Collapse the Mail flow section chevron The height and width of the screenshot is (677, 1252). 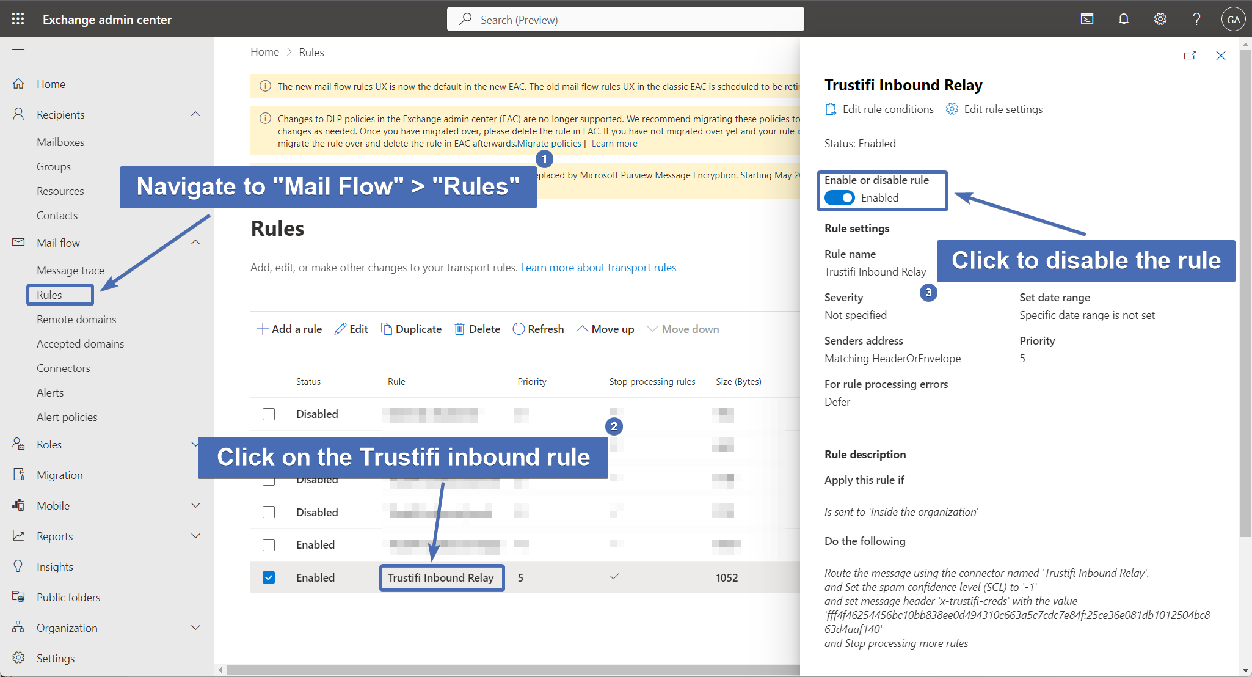(195, 243)
